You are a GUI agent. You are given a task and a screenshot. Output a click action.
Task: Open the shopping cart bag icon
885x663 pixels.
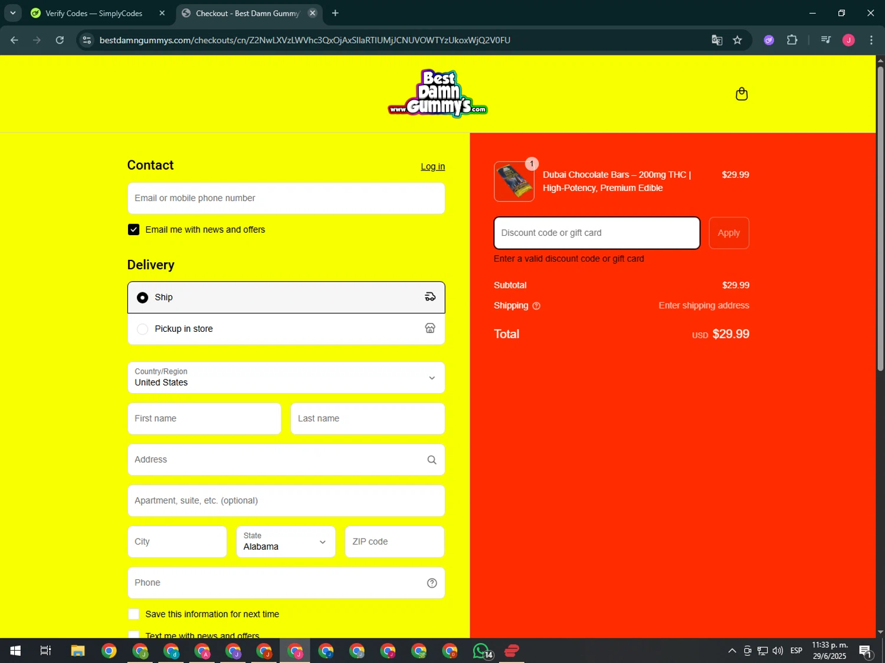point(742,94)
